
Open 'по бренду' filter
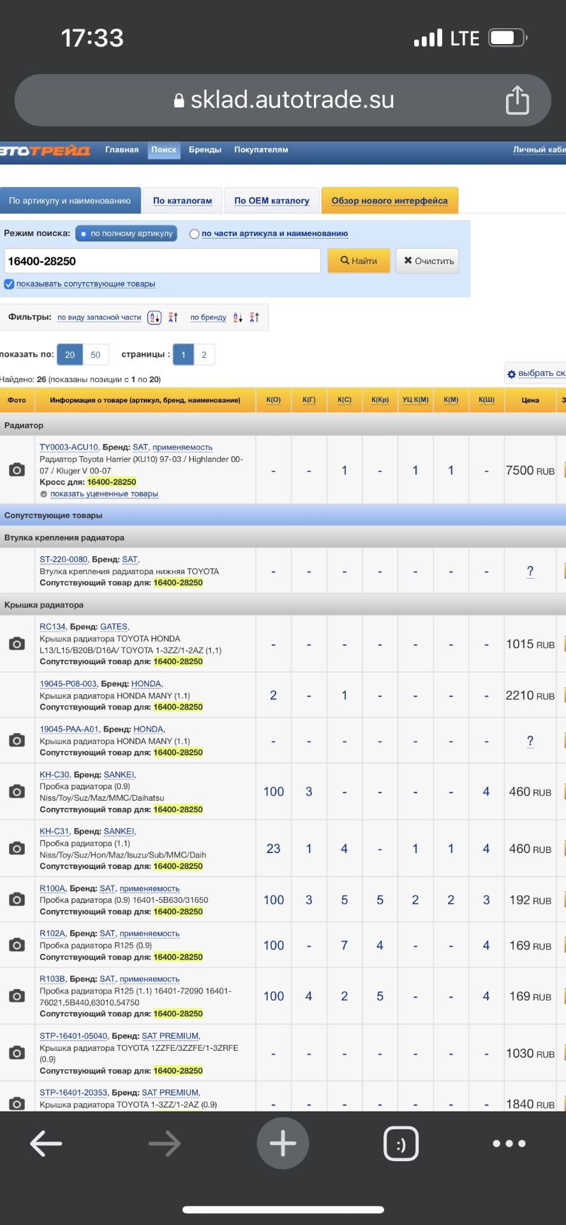208,318
